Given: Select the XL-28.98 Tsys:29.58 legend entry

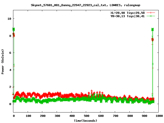Looking at the screenshot, I should click(128, 13).
